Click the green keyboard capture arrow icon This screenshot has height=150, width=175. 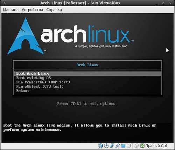[x=142, y=146]
